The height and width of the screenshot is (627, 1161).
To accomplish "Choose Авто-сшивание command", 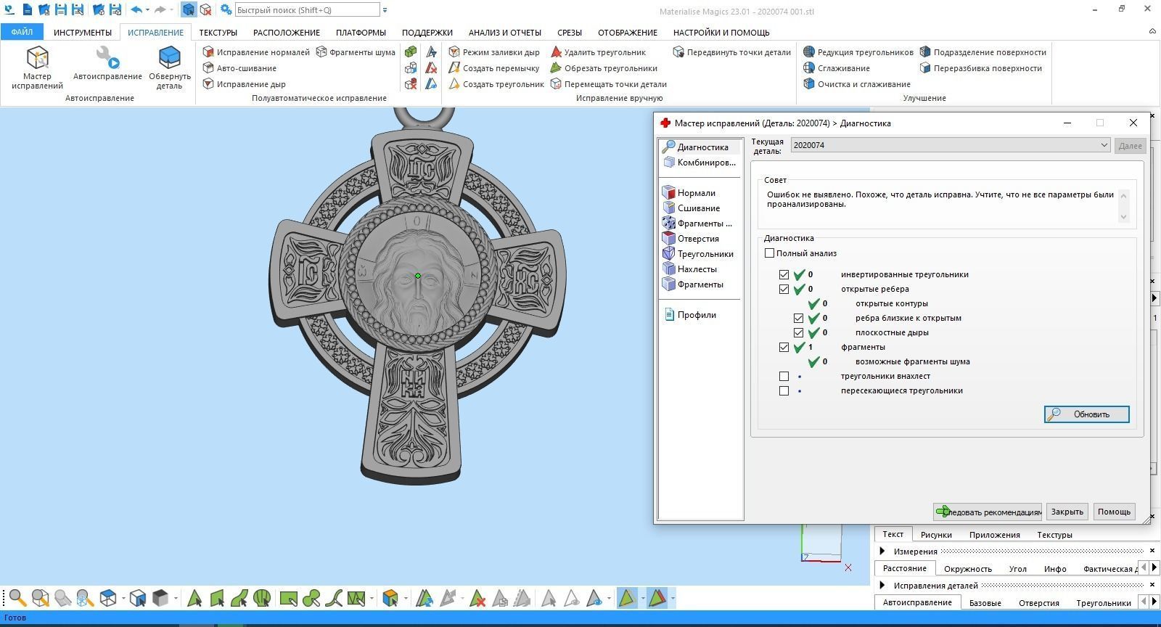I will (239, 68).
